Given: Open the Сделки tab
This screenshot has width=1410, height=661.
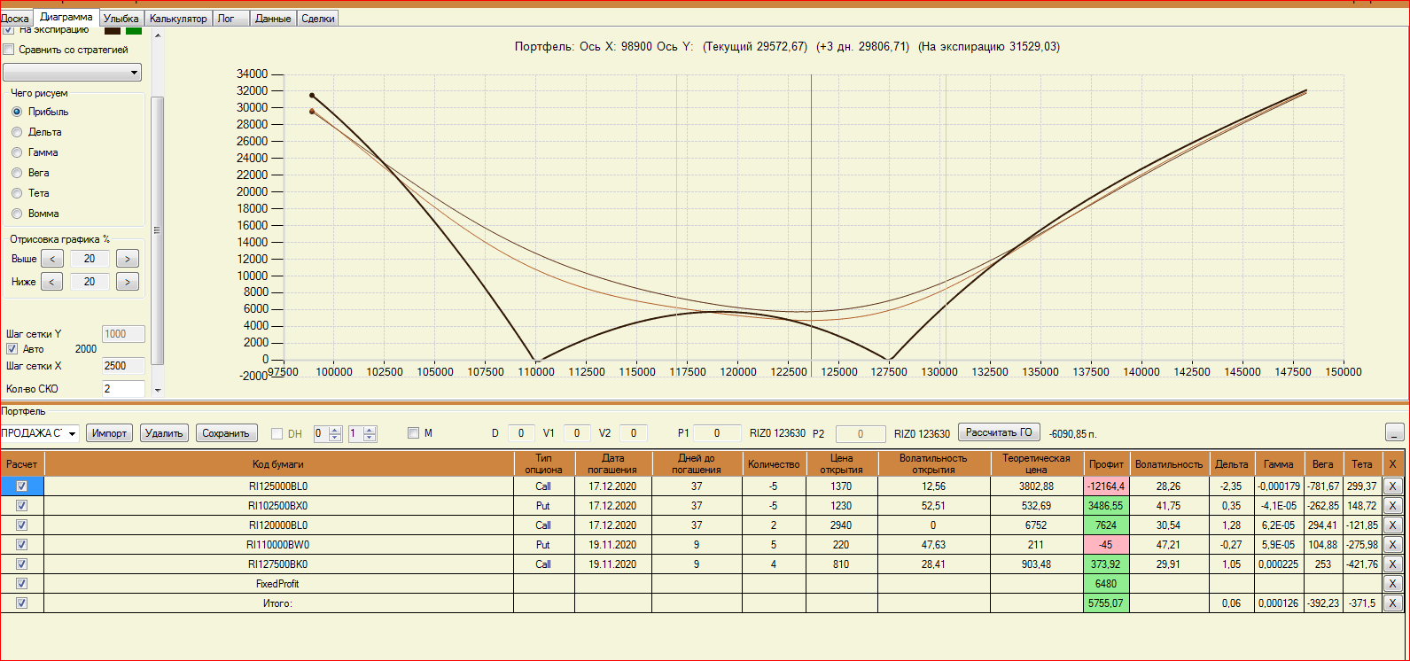Looking at the screenshot, I should [318, 19].
